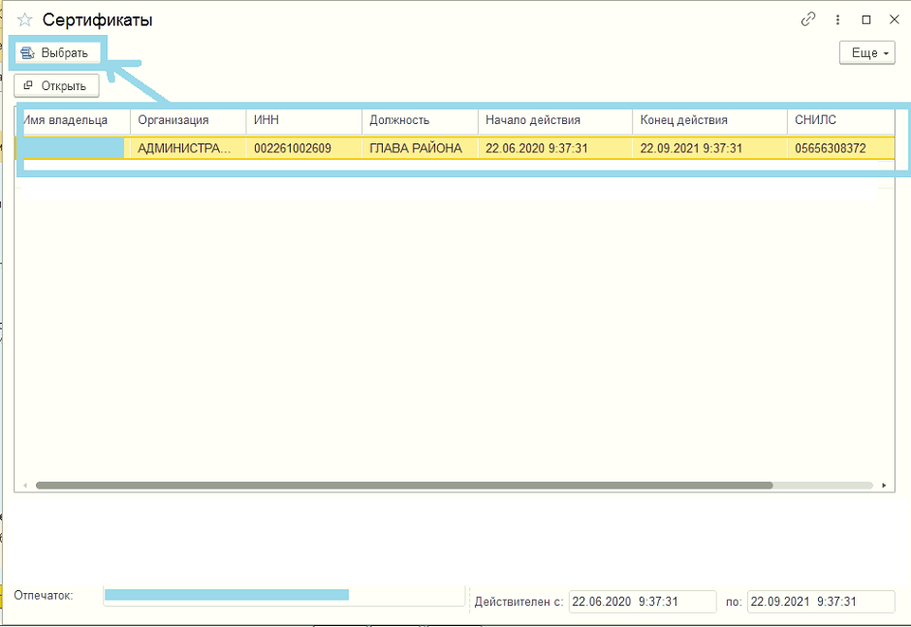Click into the Отпечаток field
Screen dimensions: 911x627
point(283,595)
